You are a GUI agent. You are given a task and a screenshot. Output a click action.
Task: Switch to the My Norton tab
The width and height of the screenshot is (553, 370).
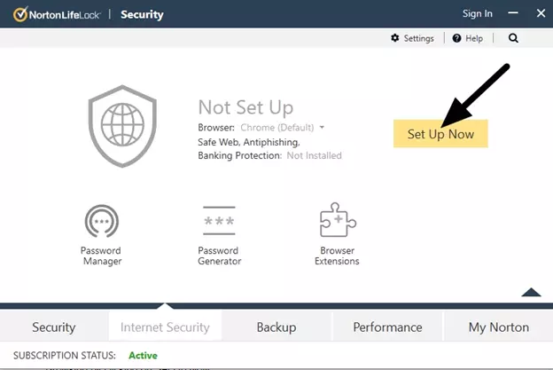tap(498, 327)
